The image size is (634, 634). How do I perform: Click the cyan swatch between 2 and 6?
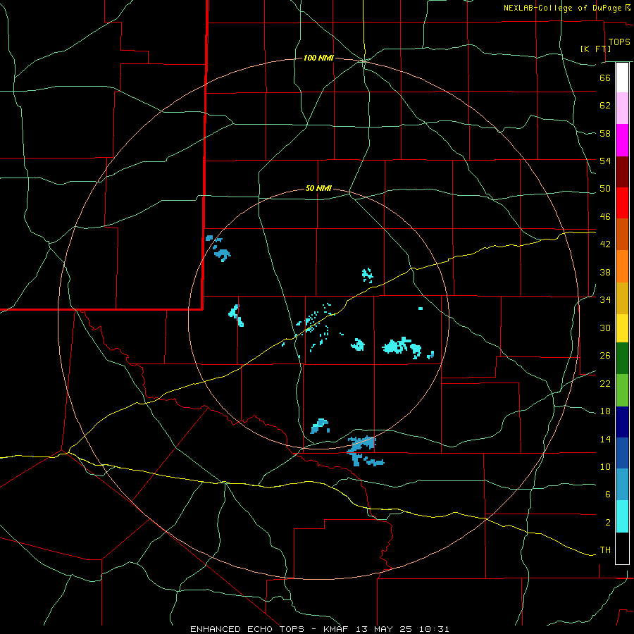[x=622, y=516]
